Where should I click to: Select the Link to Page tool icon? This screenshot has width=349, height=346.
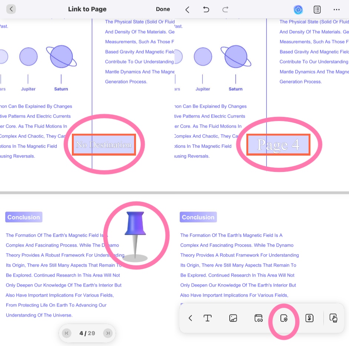pyautogui.click(x=284, y=318)
